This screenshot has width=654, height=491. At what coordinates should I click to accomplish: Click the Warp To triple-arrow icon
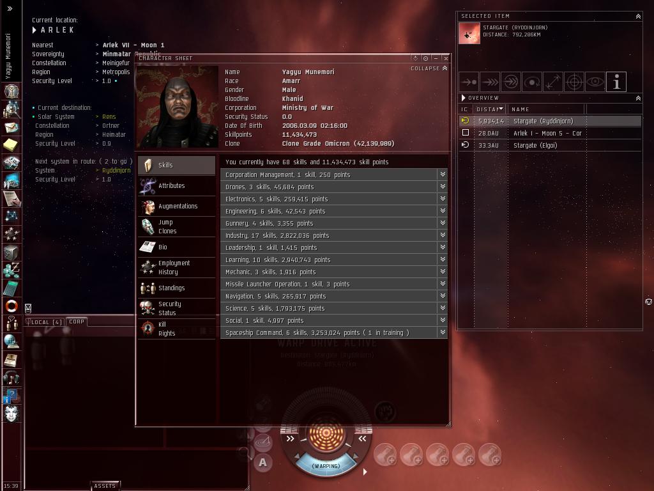[490, 82]
